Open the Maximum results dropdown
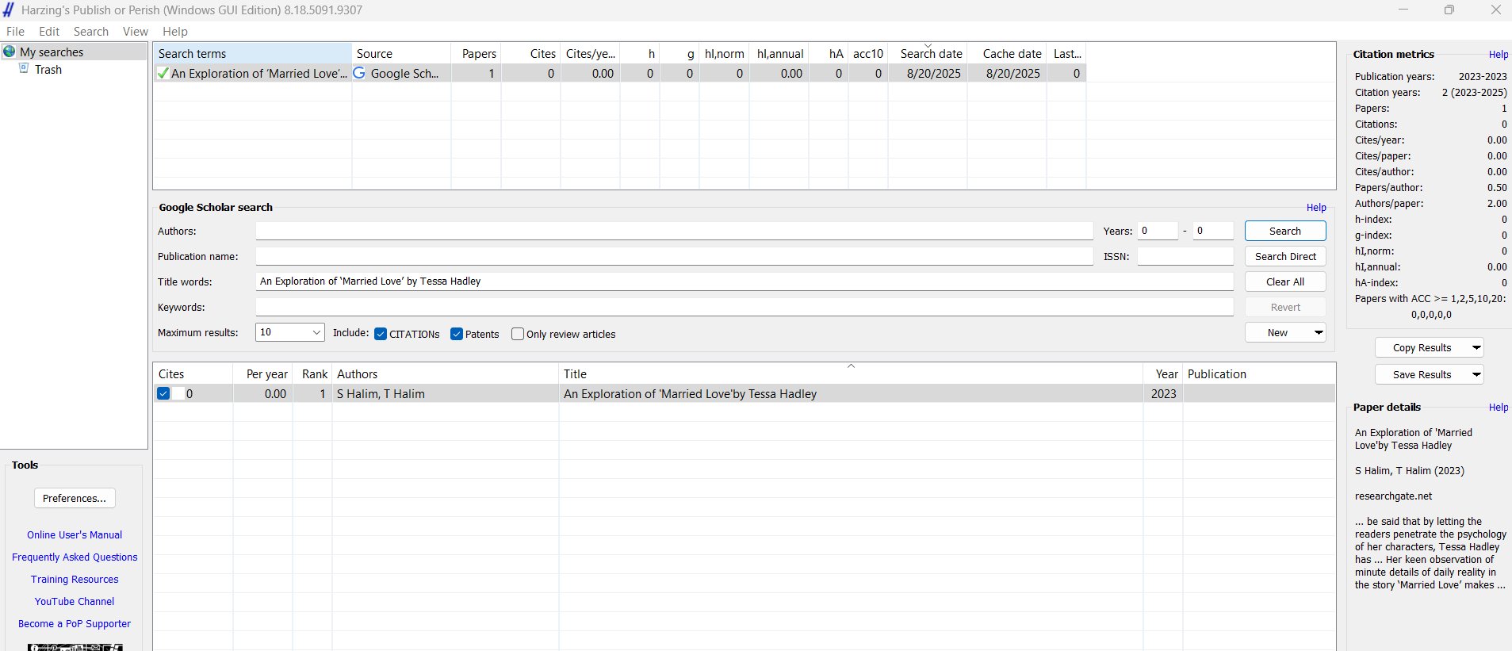1512x651 pixels. (316, 332)
